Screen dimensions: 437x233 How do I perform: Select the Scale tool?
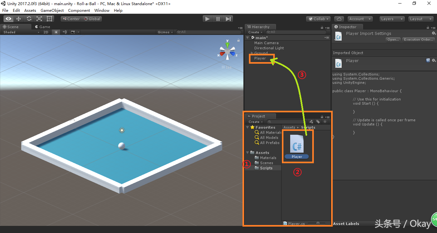(x=39, y=19)
